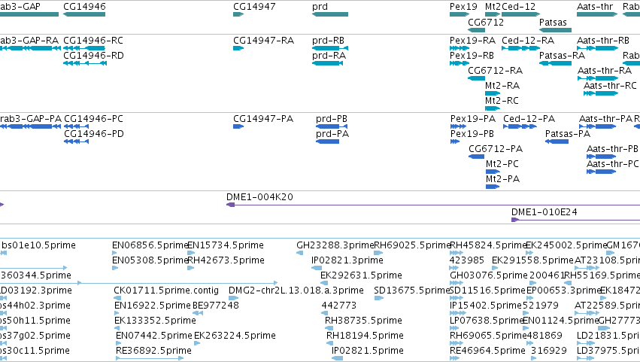Click transcript Mt2-RC
Screen dimensions: 640x362
(493, 108)
